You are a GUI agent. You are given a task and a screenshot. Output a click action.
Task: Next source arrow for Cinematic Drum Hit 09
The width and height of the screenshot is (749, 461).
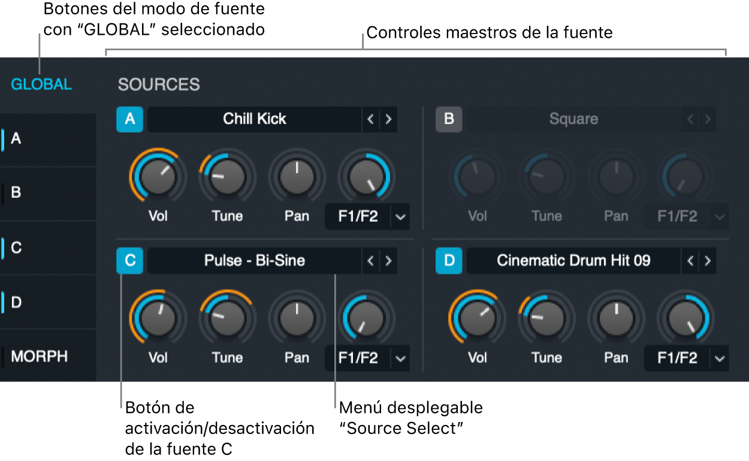click(708, 261)
